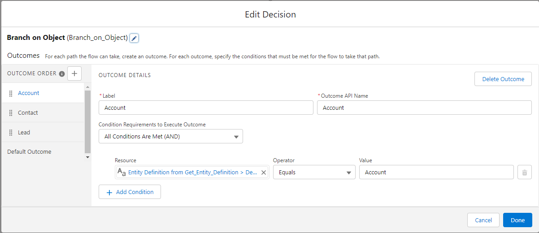Click drag handle icon beside Contact outcome
The image size is (539, 233).
point(11,113)
